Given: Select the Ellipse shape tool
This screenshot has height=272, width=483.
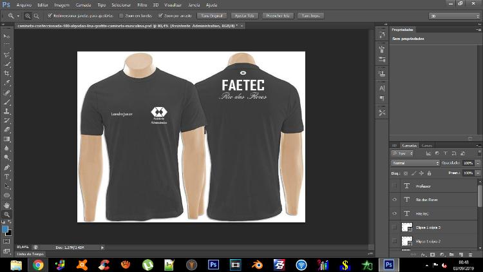Looking at the screenshot, I should (x=7, y=195).
